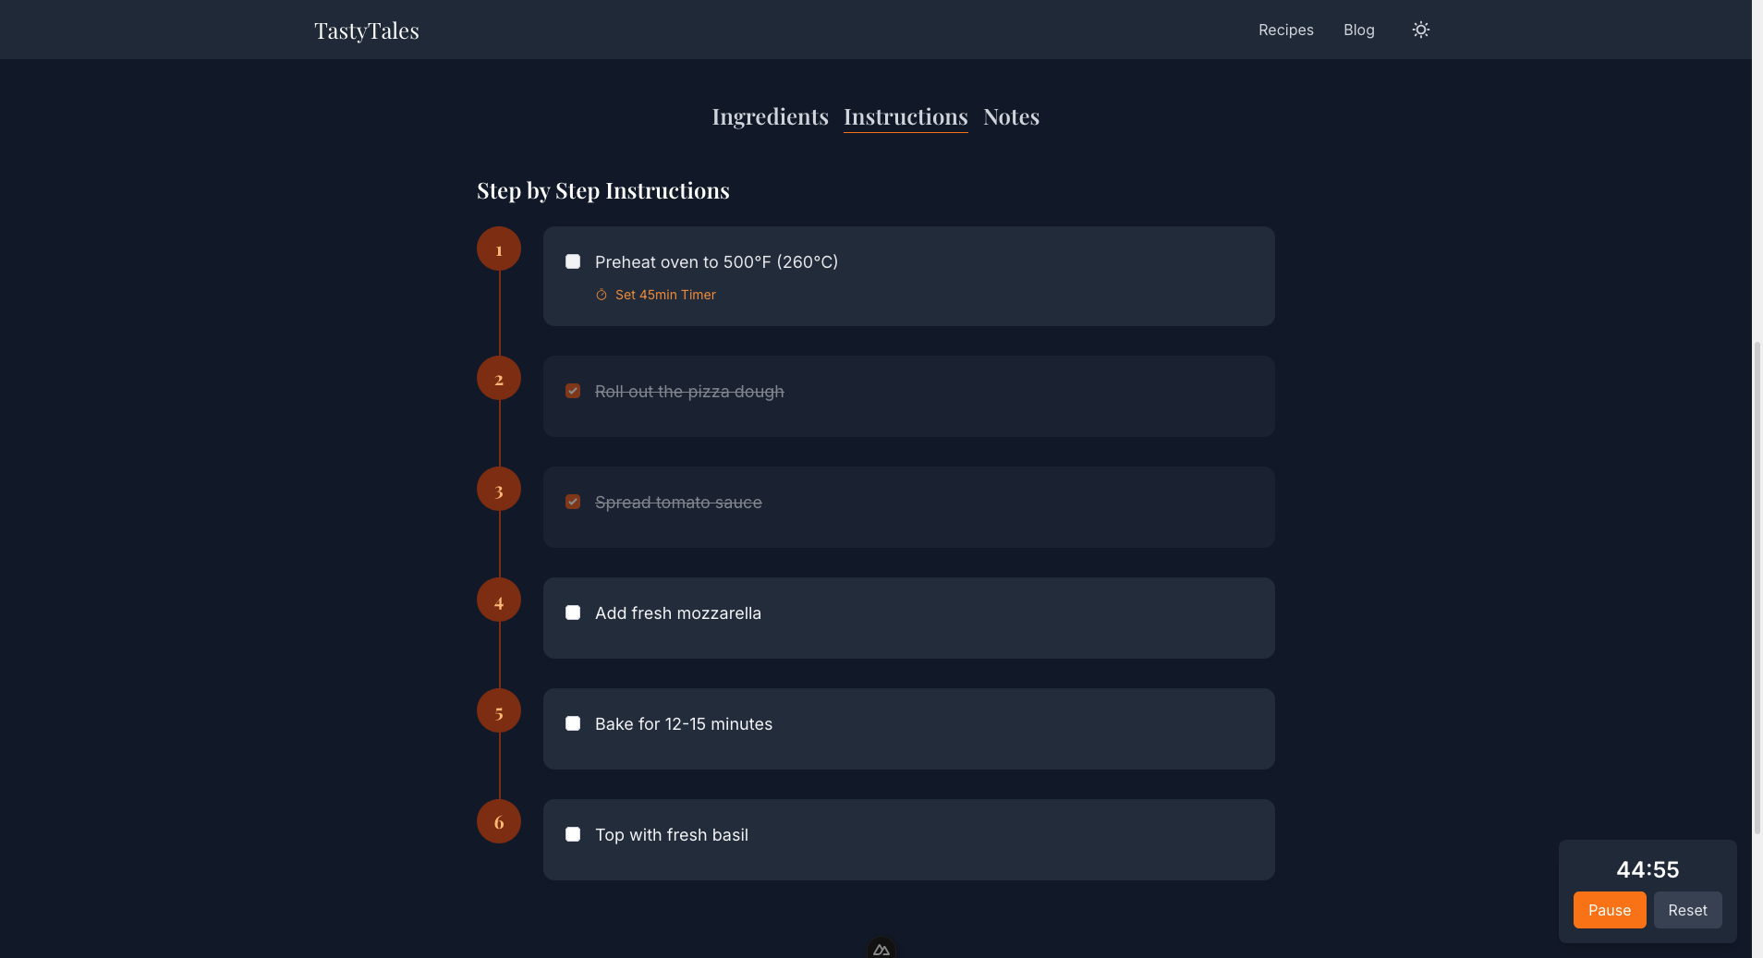Pause the countdown timer
The width and height of the screenshot is (1763, 958).
pos(1608,910)
